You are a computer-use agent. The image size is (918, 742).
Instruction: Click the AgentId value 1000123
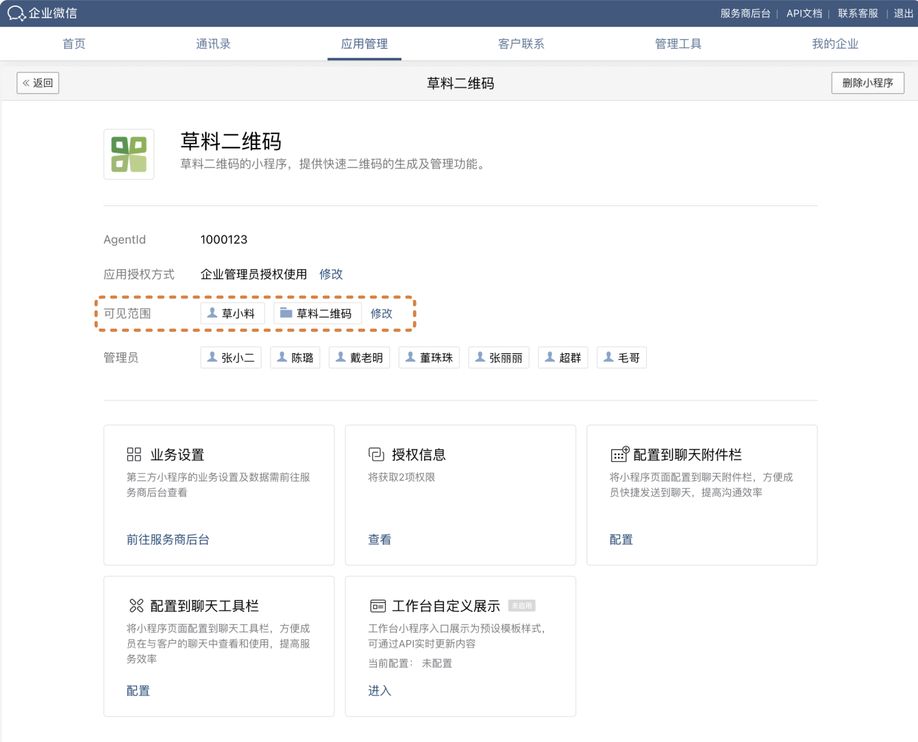tap(224, 240)
